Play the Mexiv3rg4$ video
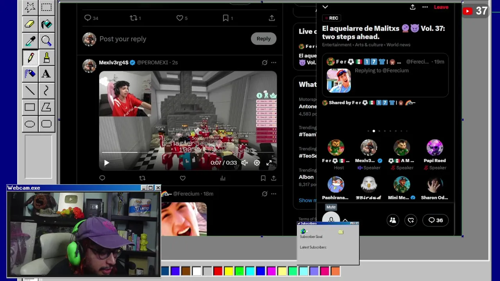The width and height of the screenshot is (500, 281). point(107,163)
